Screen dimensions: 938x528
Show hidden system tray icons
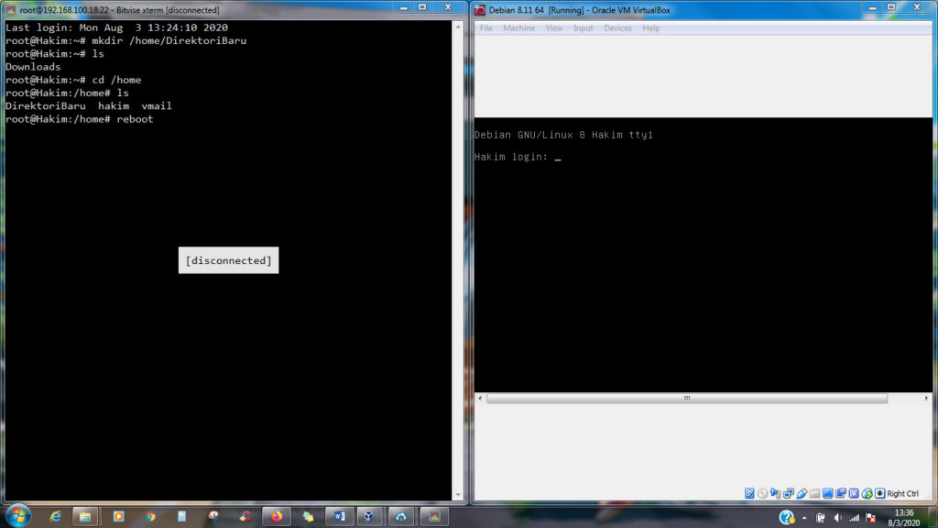tap(804, 518)
